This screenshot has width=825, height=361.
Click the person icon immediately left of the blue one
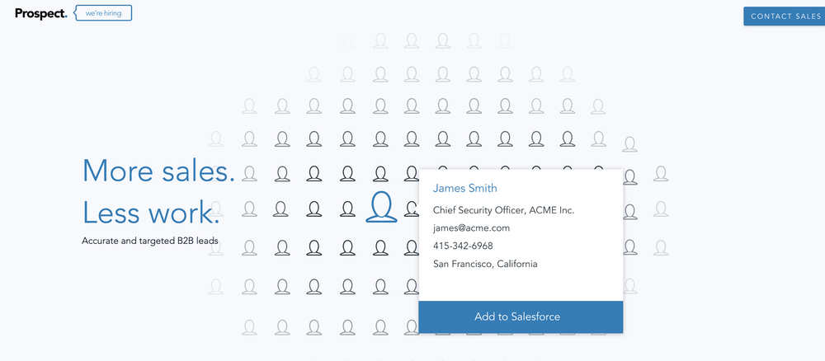[x=347, y=209]
